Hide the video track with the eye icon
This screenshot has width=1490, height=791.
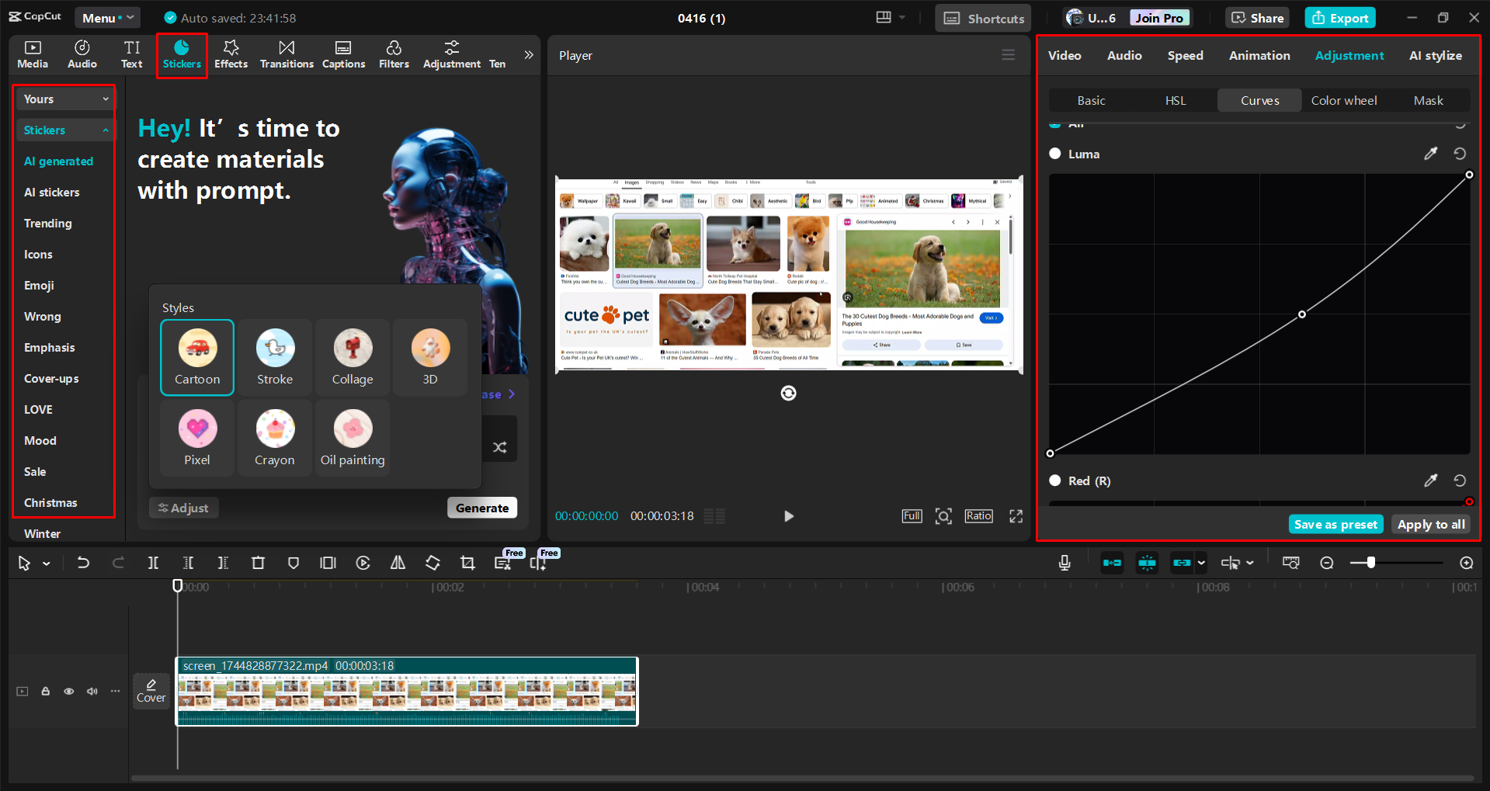tap(68, 691)
